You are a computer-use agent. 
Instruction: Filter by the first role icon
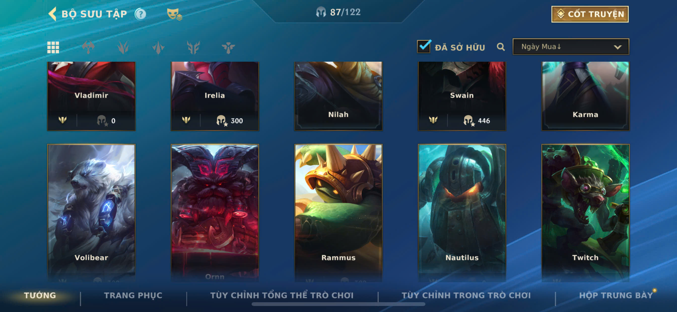point(88,47)
